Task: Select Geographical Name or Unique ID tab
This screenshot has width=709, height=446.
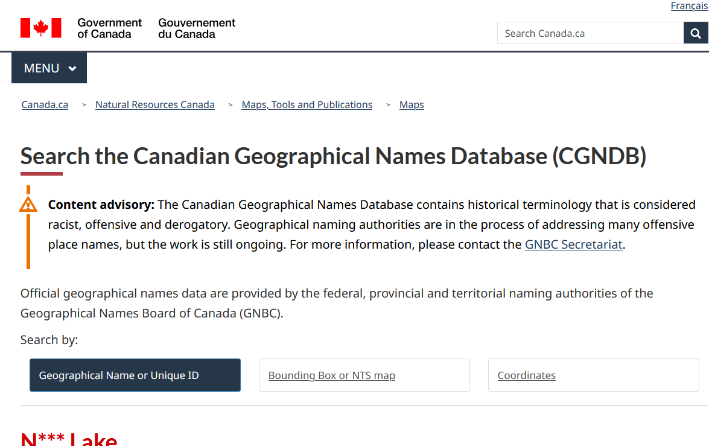Action: [x=135, y=375]
